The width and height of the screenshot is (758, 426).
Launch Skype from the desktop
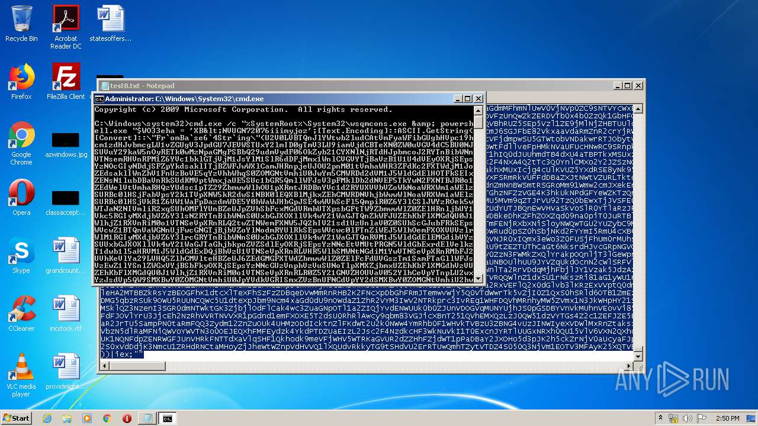coord(21,256)
